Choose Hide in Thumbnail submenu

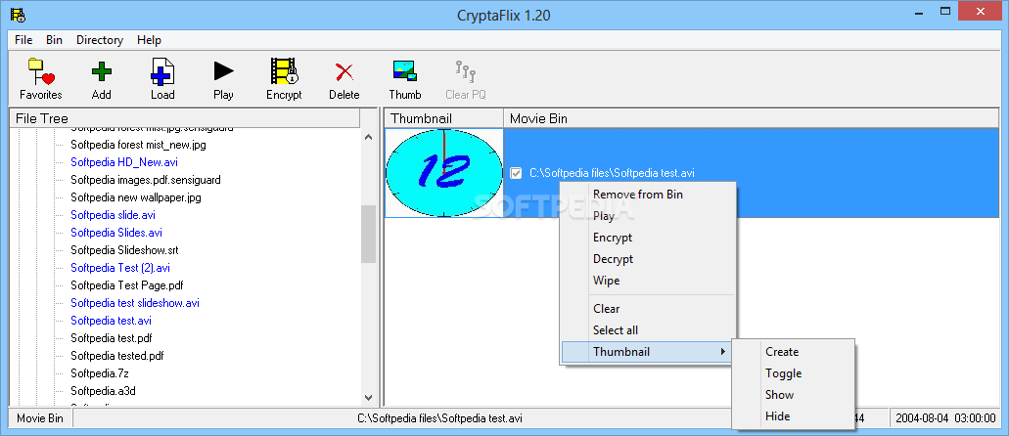(x=794, y=416)
